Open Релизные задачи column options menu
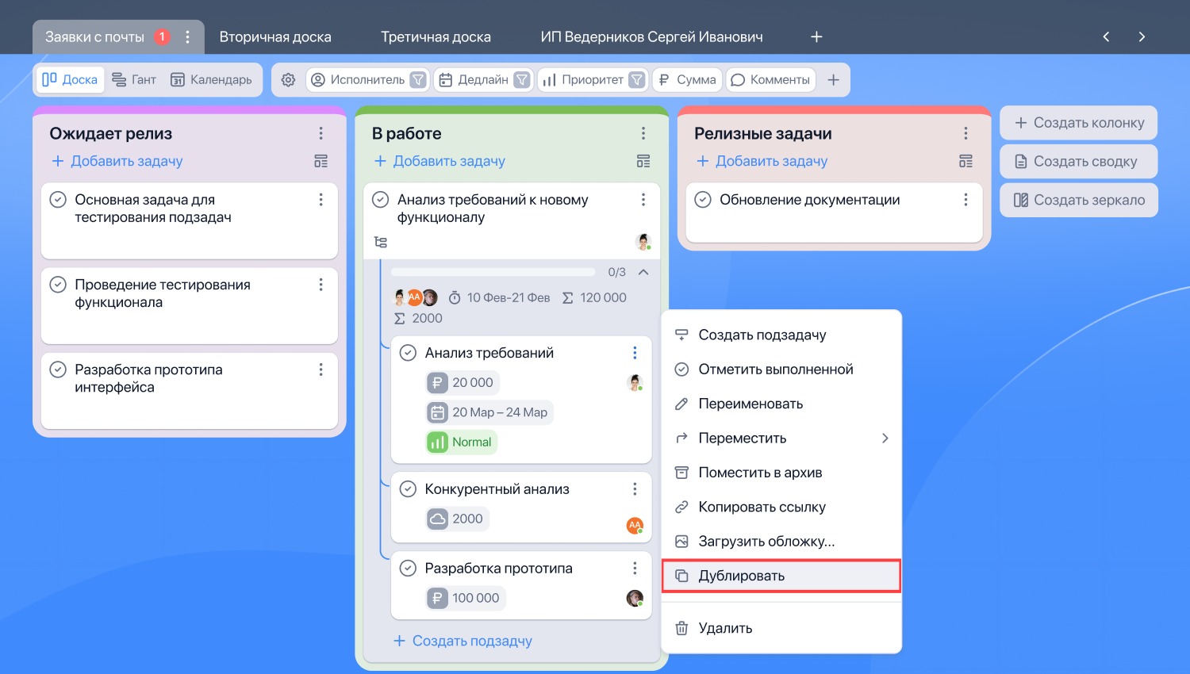The width and height of the screenshot is (1190, 674). pyautogui.click(x=965, y=133)
